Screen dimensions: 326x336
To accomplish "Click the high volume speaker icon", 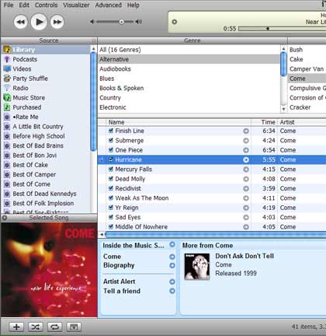I will pos(139,22).
